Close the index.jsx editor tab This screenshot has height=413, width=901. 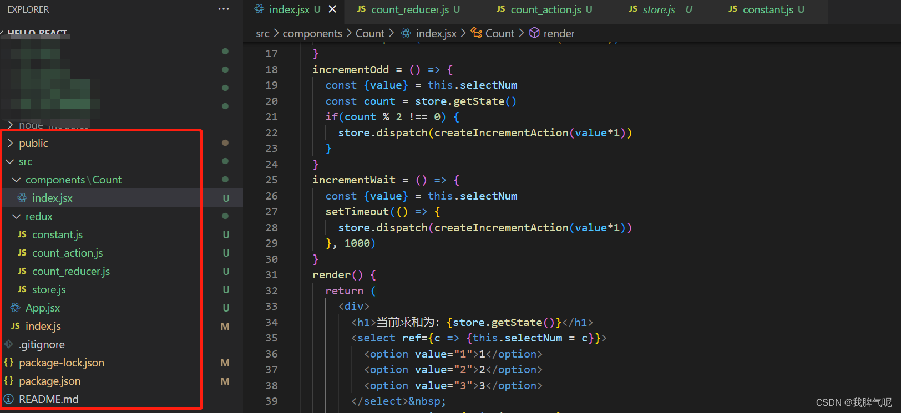pyautogui.click(x=332, y=9)
